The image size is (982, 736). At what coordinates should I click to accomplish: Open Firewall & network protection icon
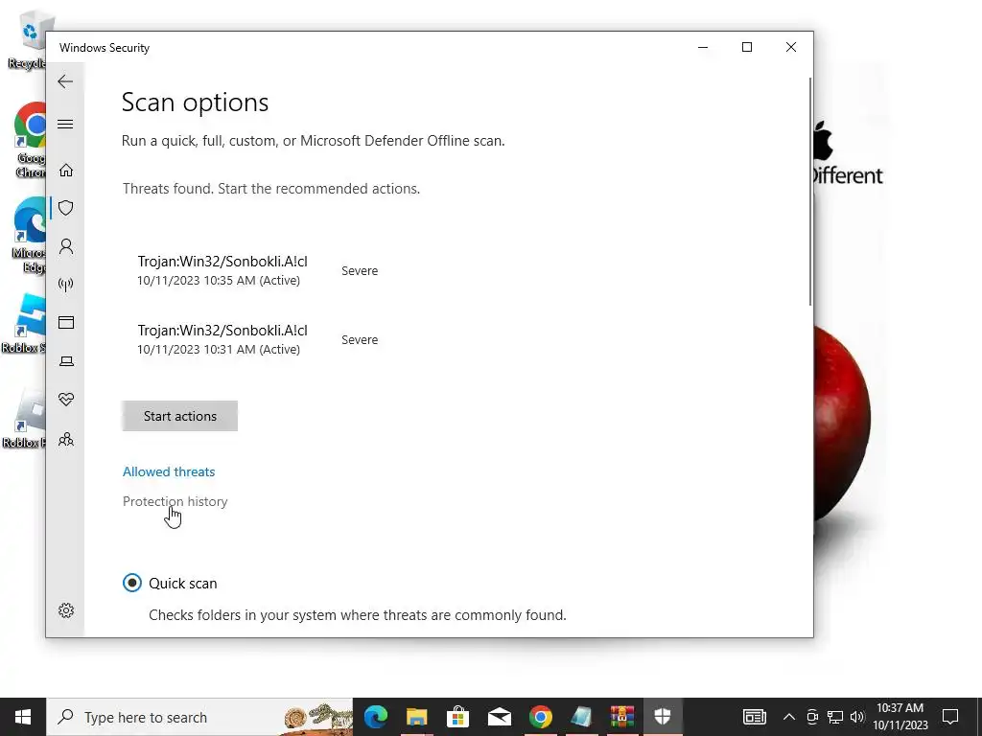coord(66,285)
